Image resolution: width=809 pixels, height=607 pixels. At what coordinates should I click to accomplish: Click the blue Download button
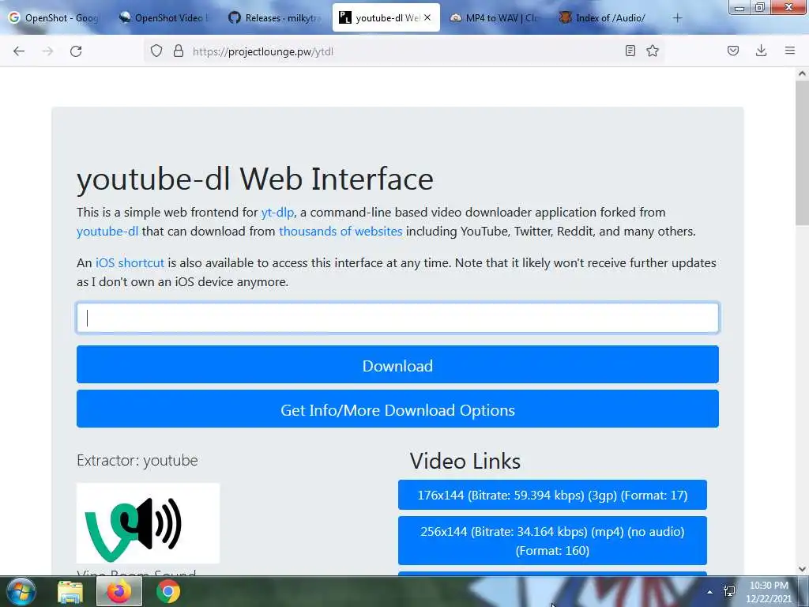(x=397, y=364)
